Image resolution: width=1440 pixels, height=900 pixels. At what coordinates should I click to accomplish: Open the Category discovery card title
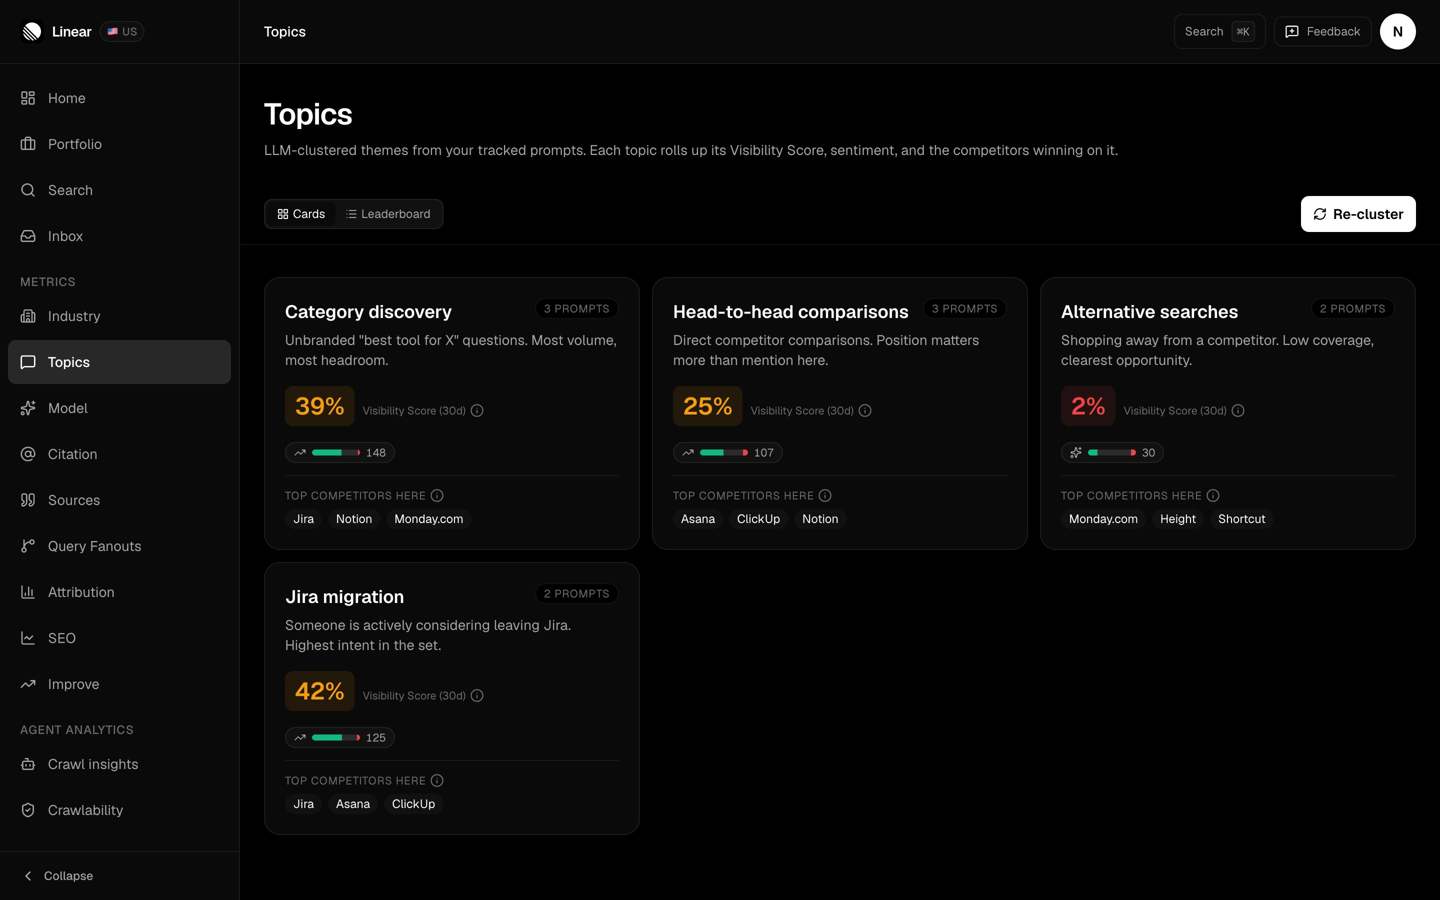click(x=367, y=311)
